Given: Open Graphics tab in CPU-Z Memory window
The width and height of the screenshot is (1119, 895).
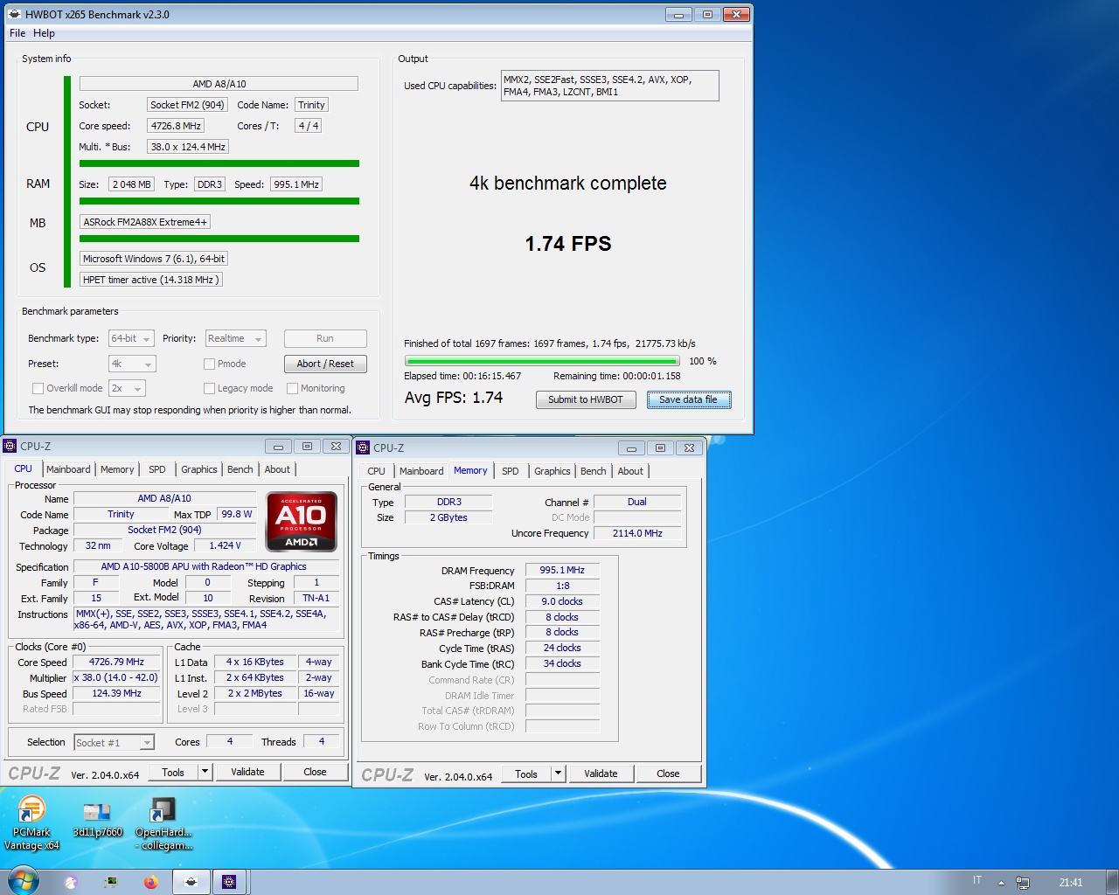Looking at the screenshot, I should tap(553, 471).
